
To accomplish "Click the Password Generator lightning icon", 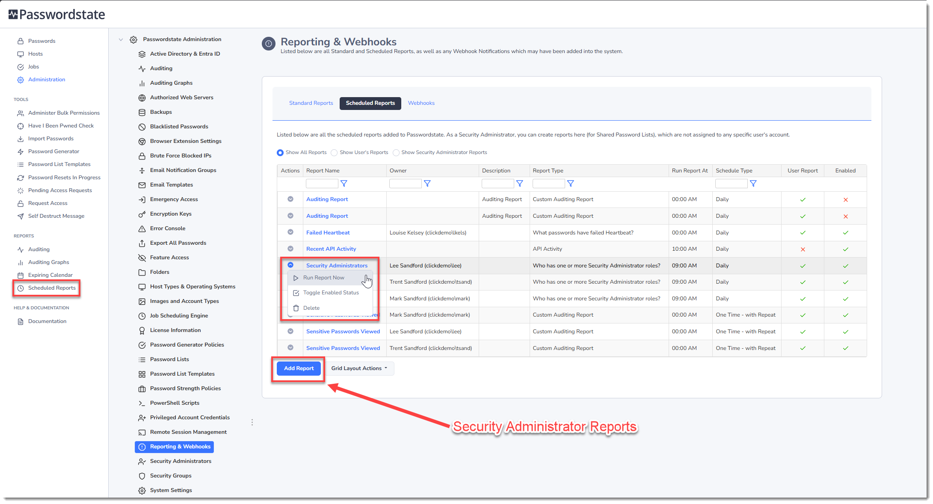I will (21, 151).
